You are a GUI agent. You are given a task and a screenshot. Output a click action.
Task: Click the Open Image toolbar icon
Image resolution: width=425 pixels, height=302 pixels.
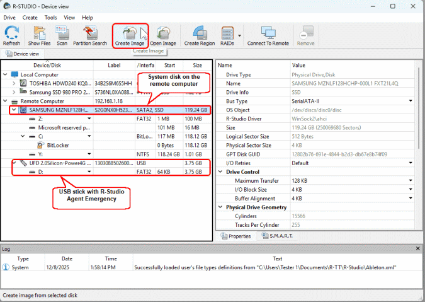tap(162, 35)
